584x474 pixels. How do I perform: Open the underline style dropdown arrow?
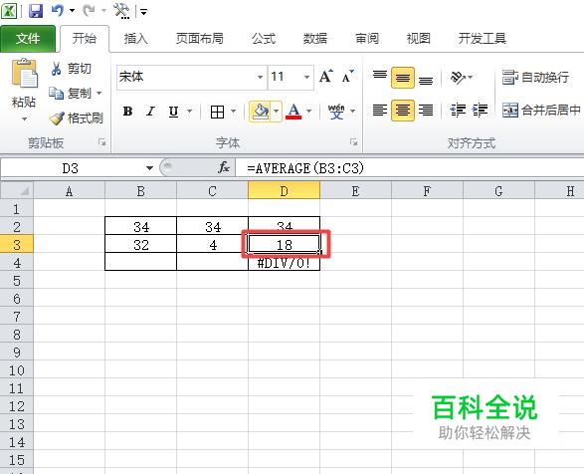(189, 112)
